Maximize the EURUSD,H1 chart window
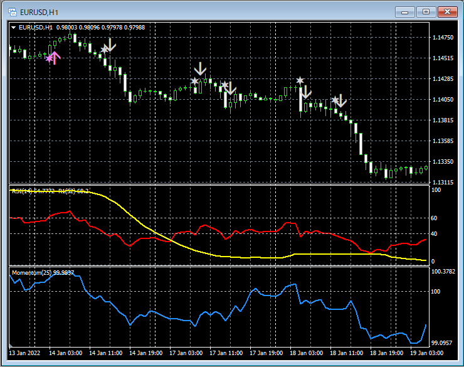Image resolution: width=464 pixels, height=367 pixels. [426, 11]
